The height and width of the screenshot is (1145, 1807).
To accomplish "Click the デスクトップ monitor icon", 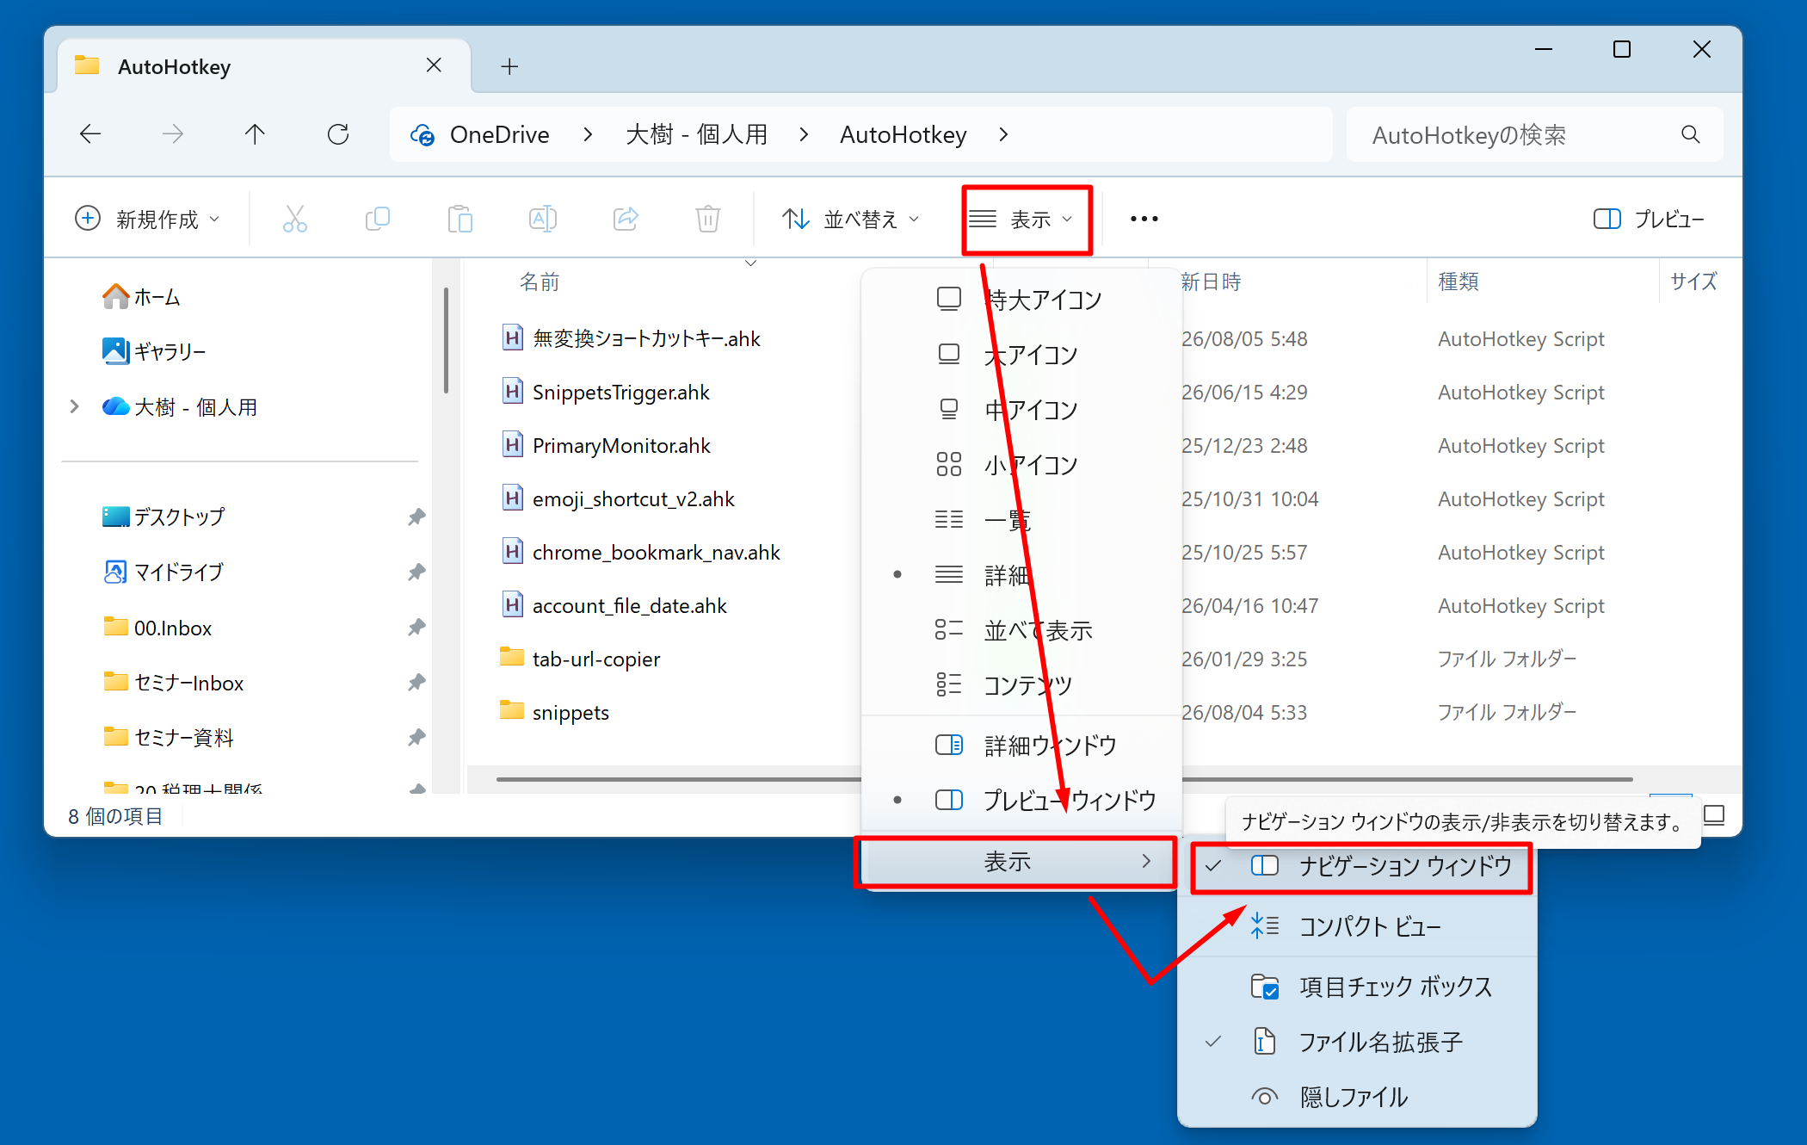I will coord(115,517).
